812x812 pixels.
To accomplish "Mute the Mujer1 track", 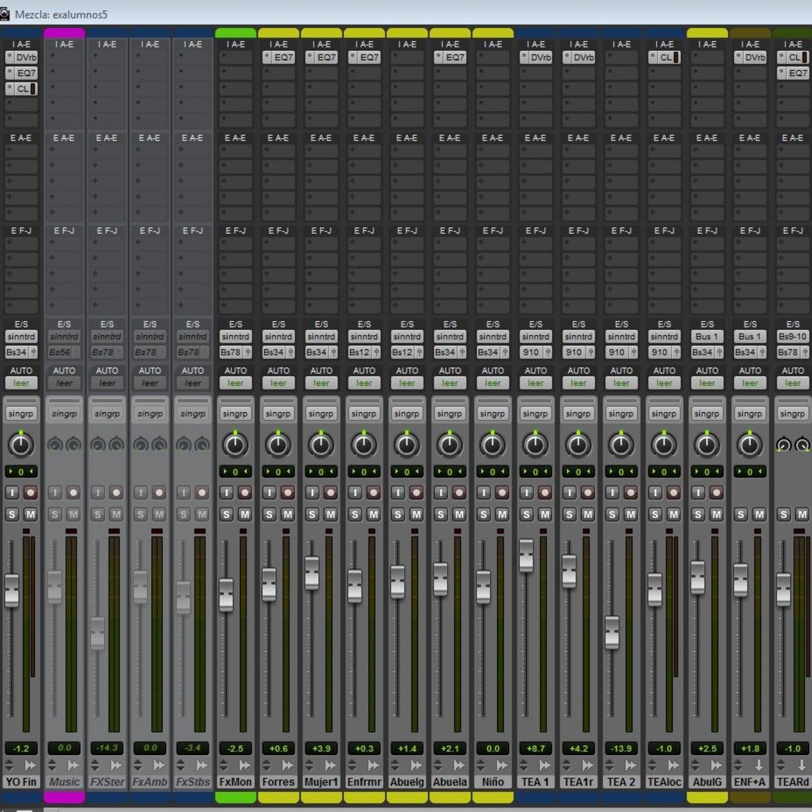I will coord(331,514).
